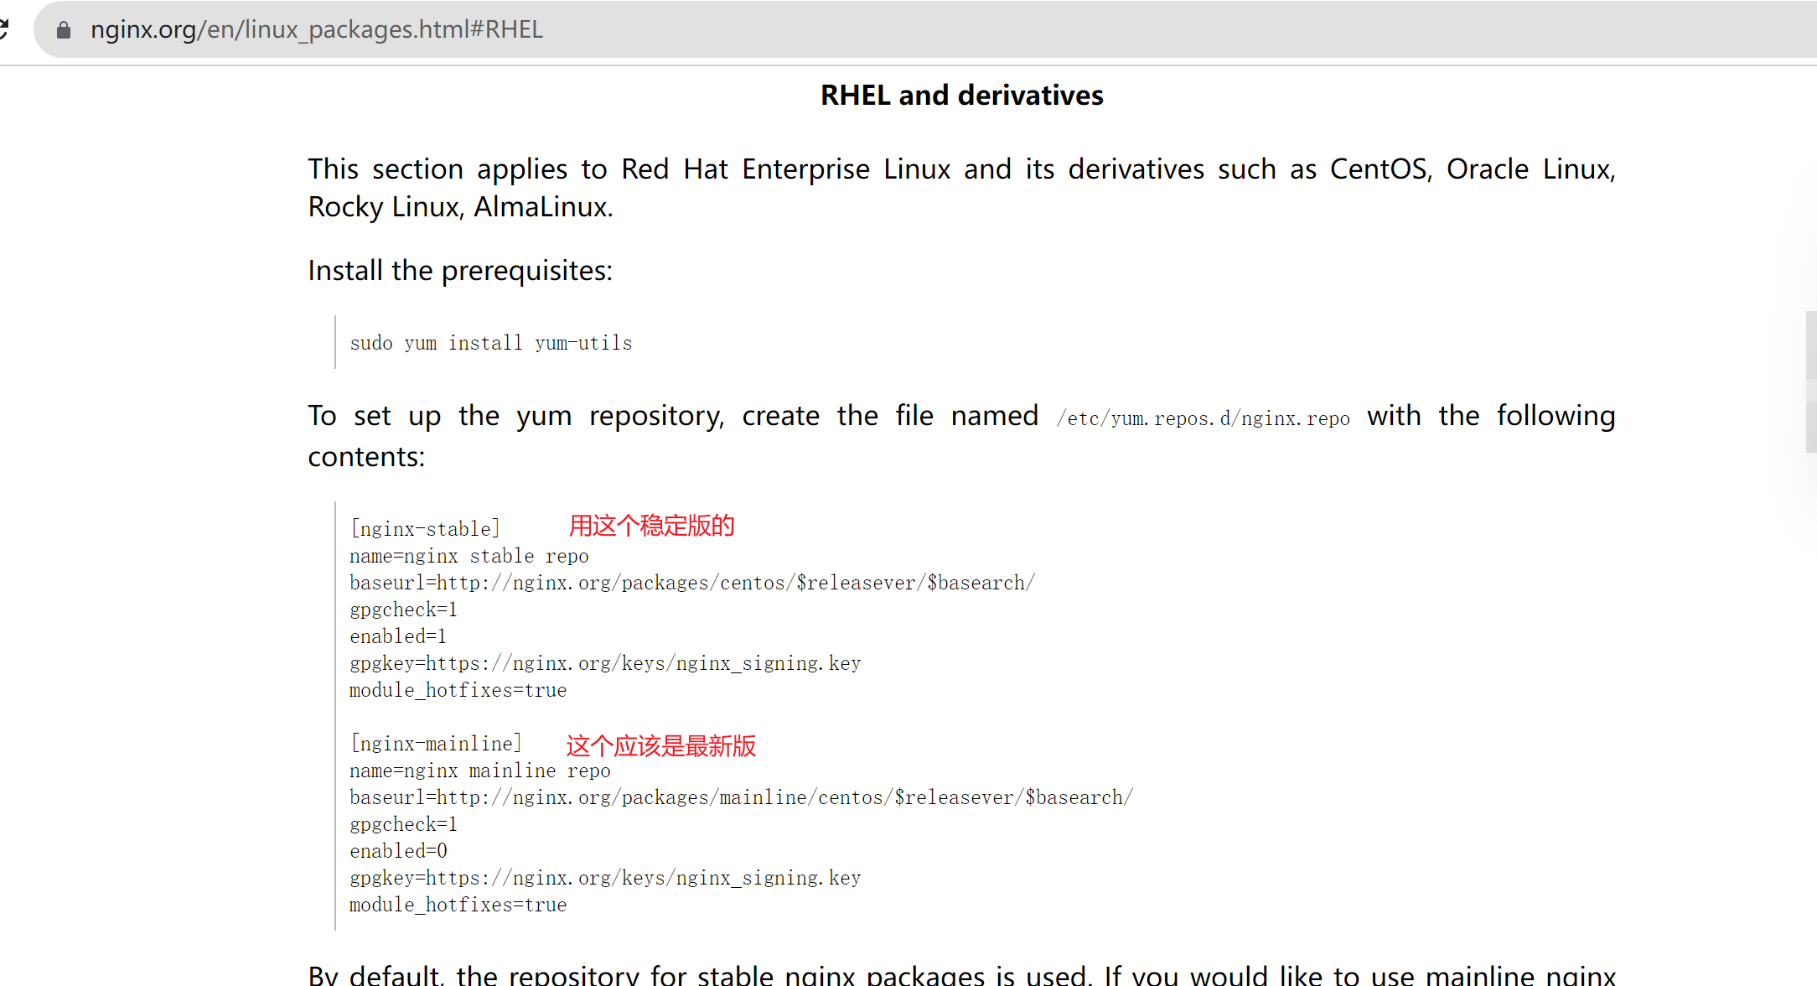The image size is (1817, 986).
Task: Select the Install the prerequisites text
Action: point(459,269)
